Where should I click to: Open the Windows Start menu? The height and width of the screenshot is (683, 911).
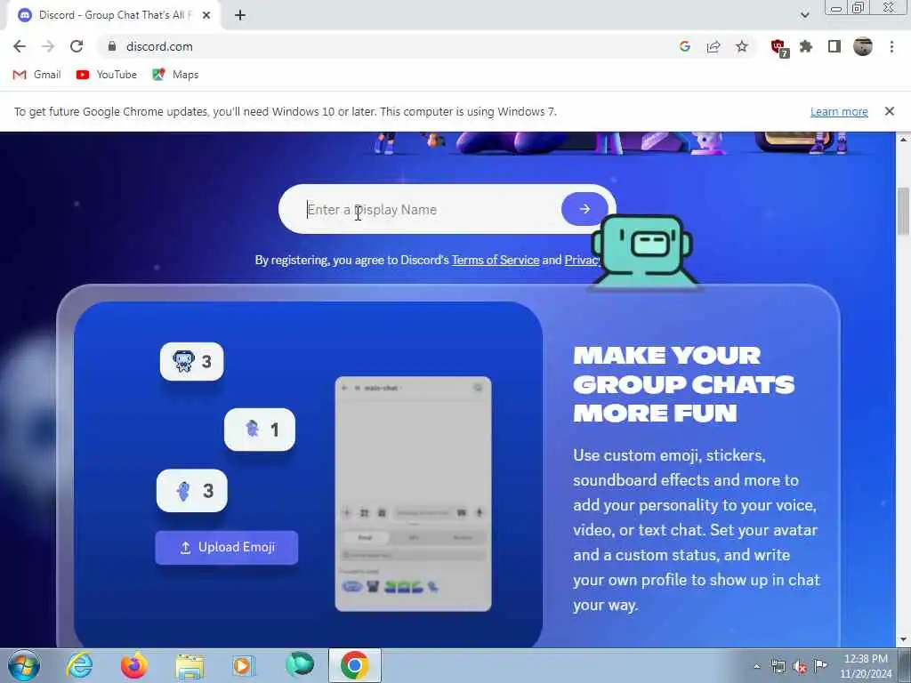point(24,665)
